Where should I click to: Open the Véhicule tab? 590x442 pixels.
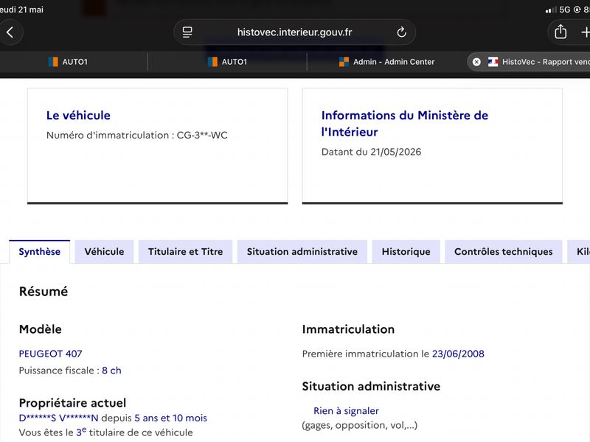pyautogui.click(x=104, y=251)
